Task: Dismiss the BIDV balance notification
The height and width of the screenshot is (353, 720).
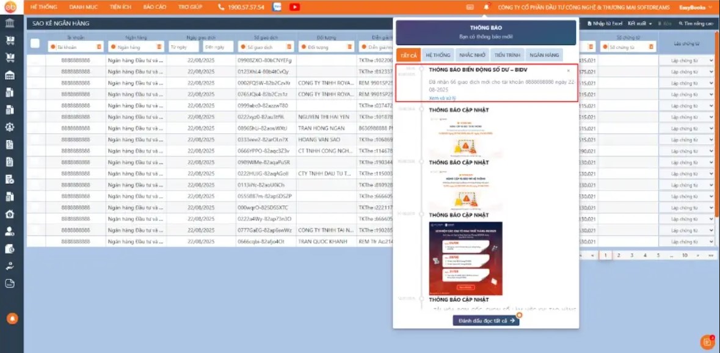Action: coord(568,71)
